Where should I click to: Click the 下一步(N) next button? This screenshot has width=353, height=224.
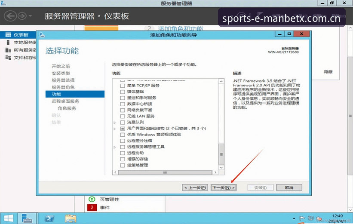(224, 187)
